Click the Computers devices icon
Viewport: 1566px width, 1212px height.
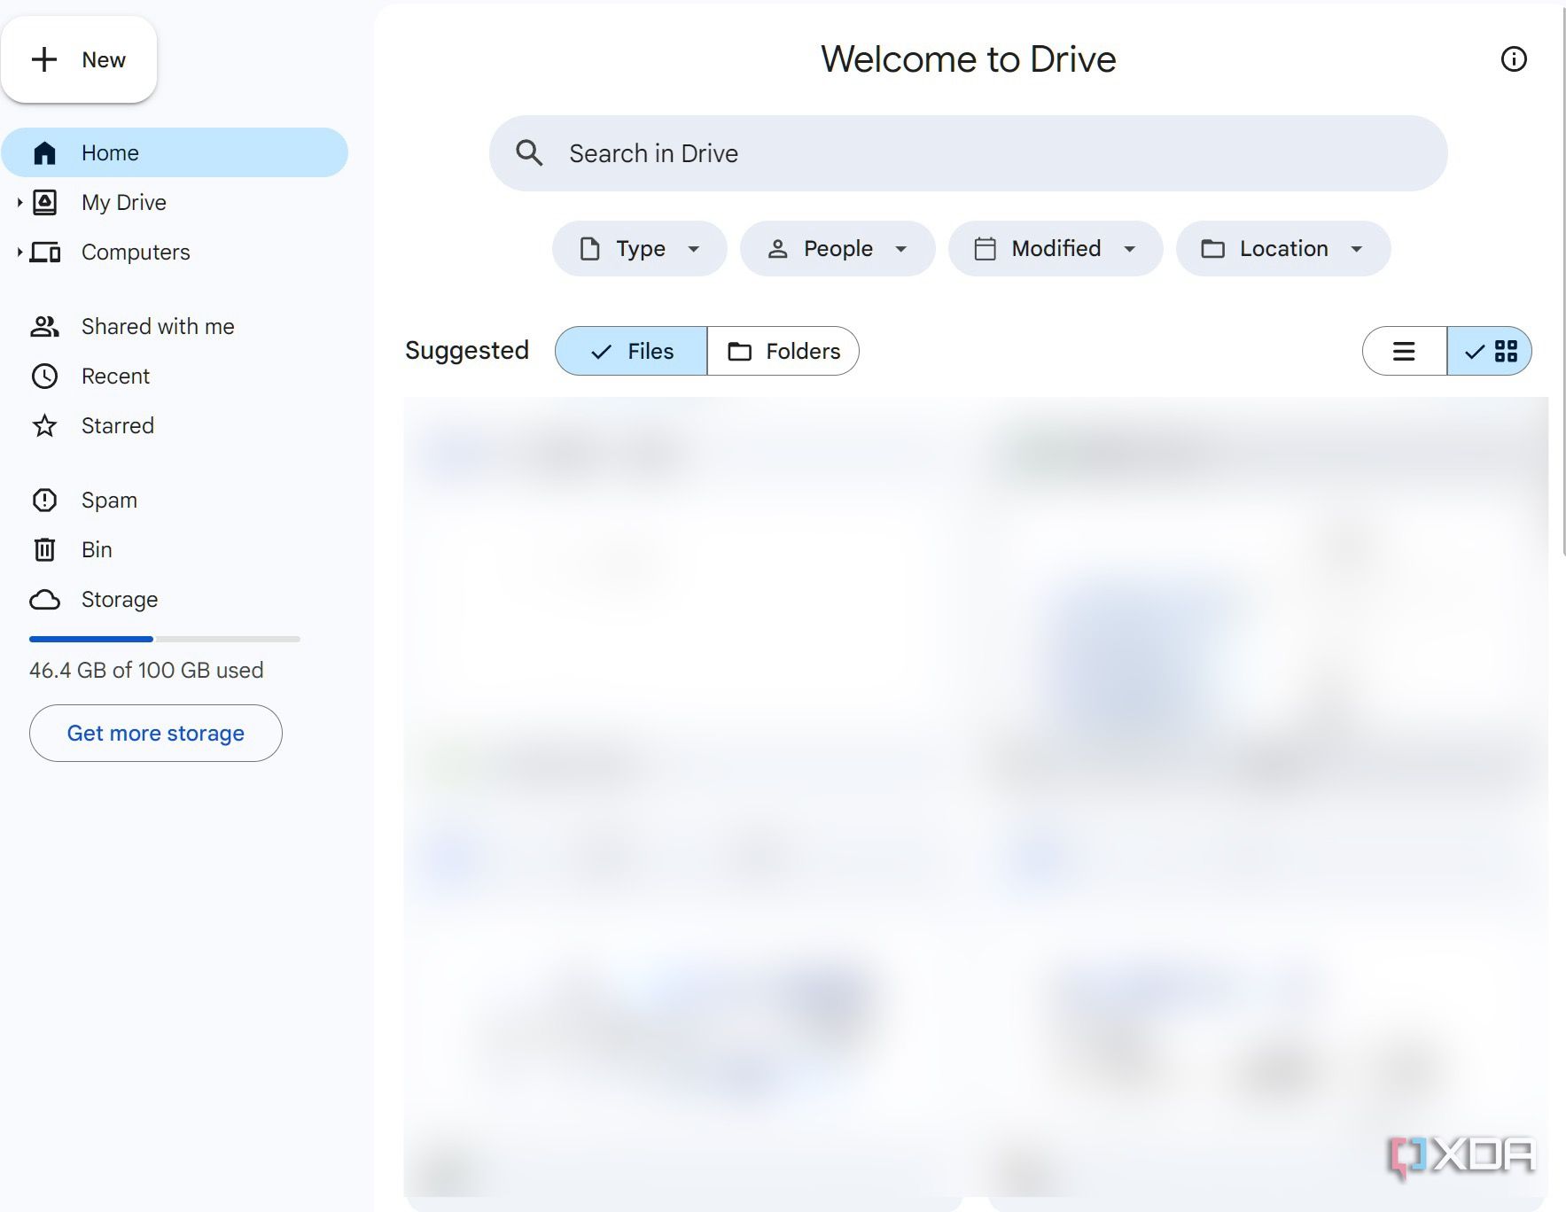pos(45,252)
